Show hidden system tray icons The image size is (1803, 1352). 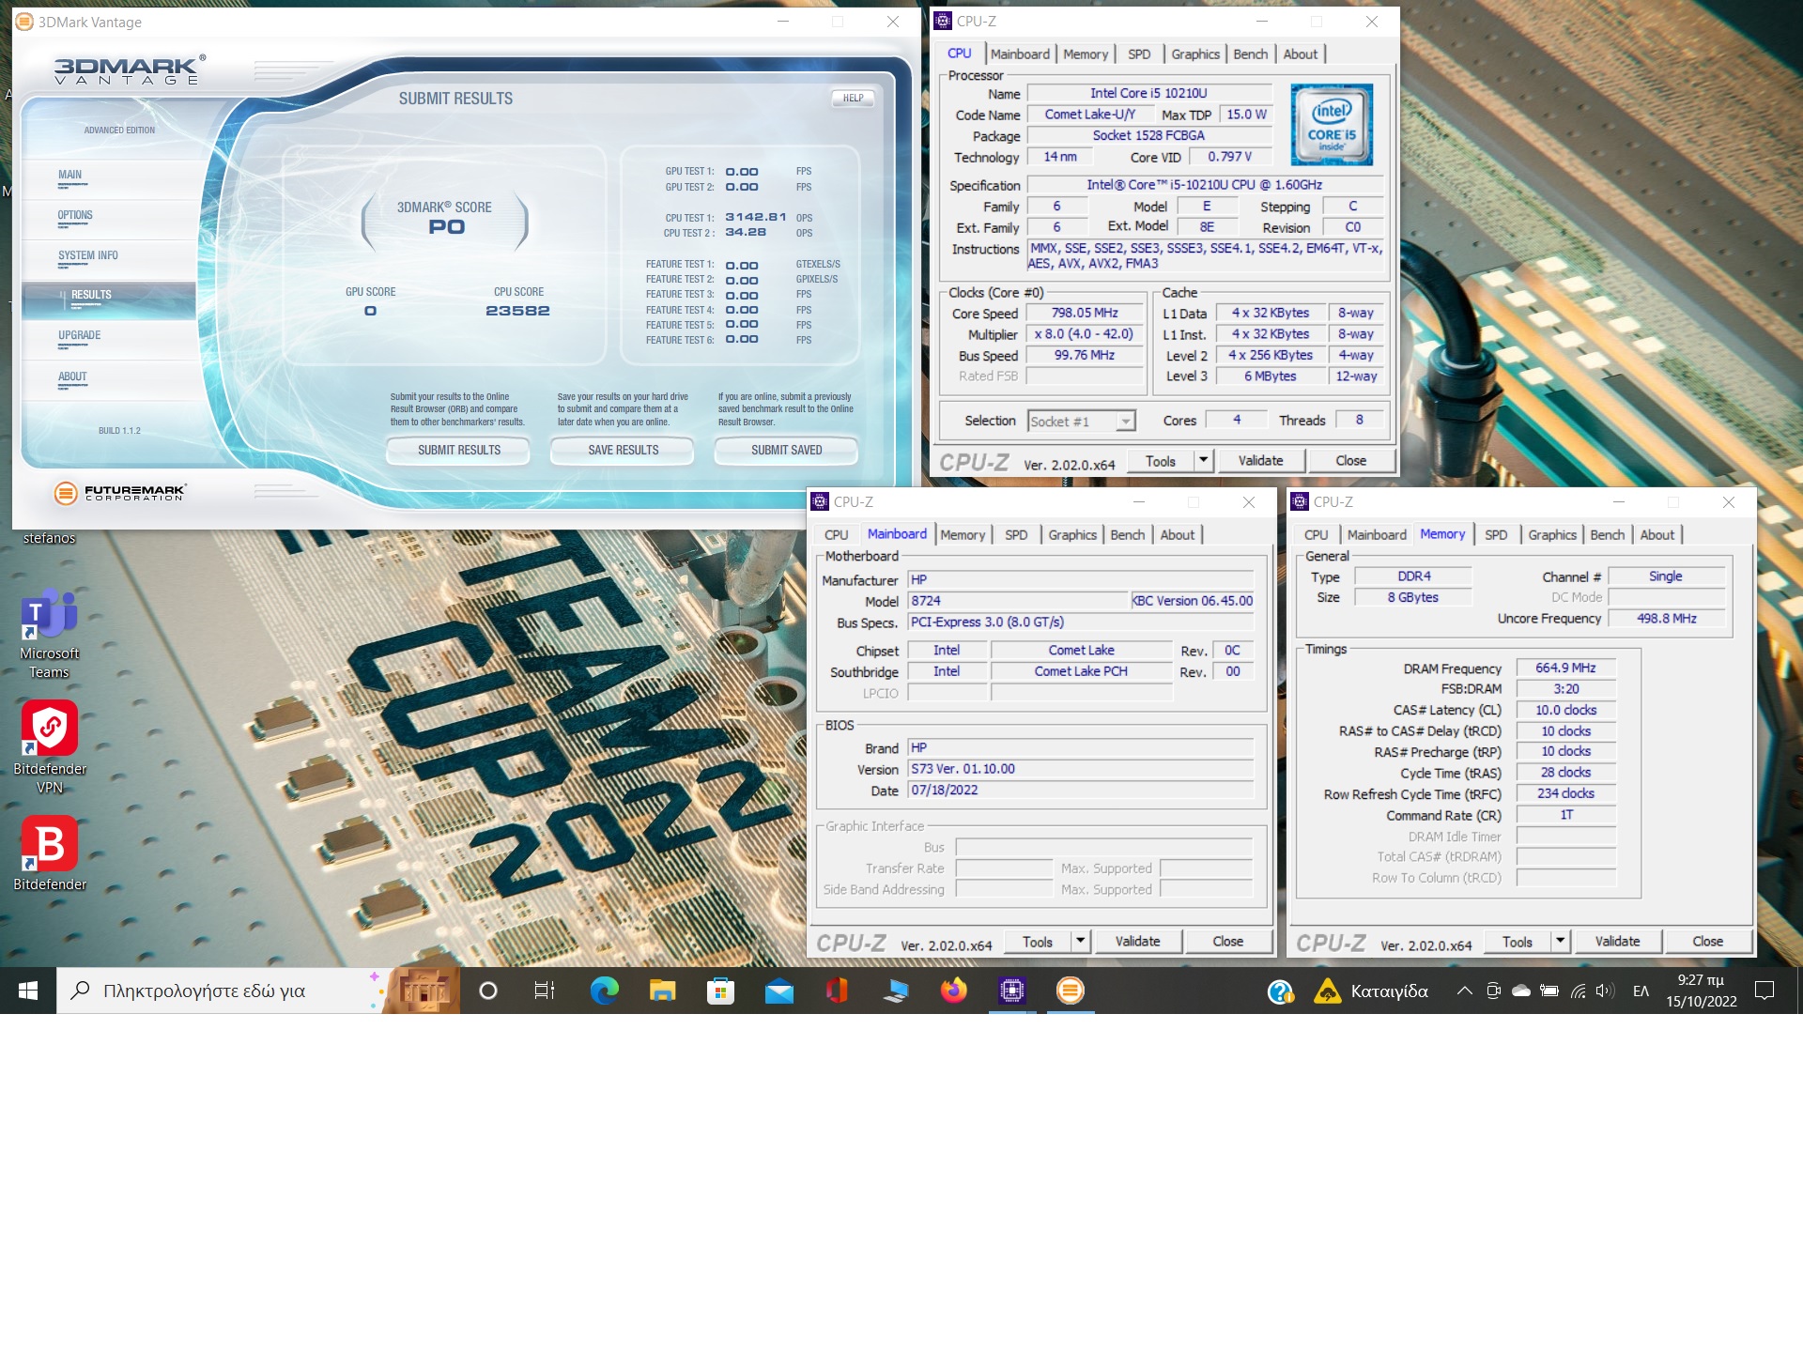1464,991
